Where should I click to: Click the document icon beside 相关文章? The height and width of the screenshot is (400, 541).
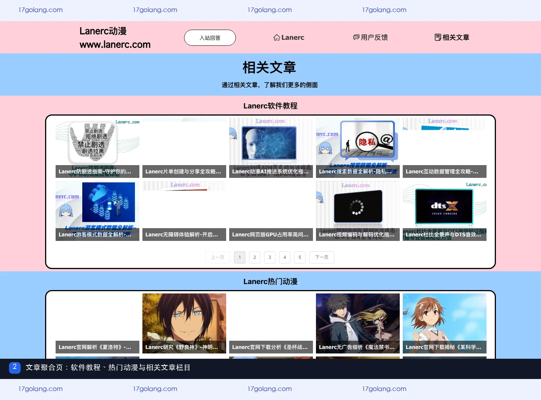pos(438,37)
